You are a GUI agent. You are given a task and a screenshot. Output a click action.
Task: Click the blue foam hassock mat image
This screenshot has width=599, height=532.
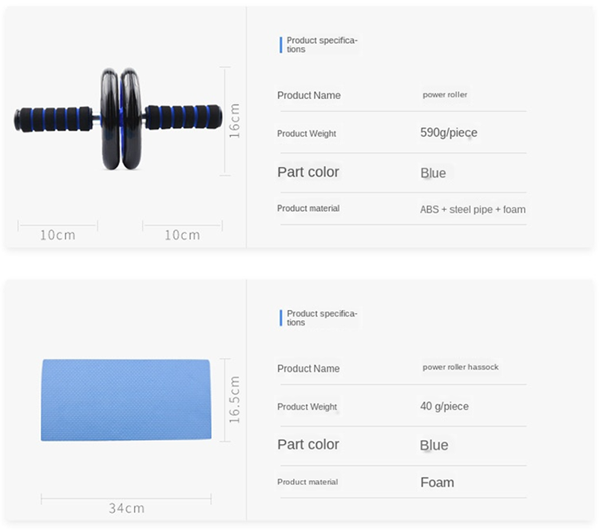coord(125,399)
